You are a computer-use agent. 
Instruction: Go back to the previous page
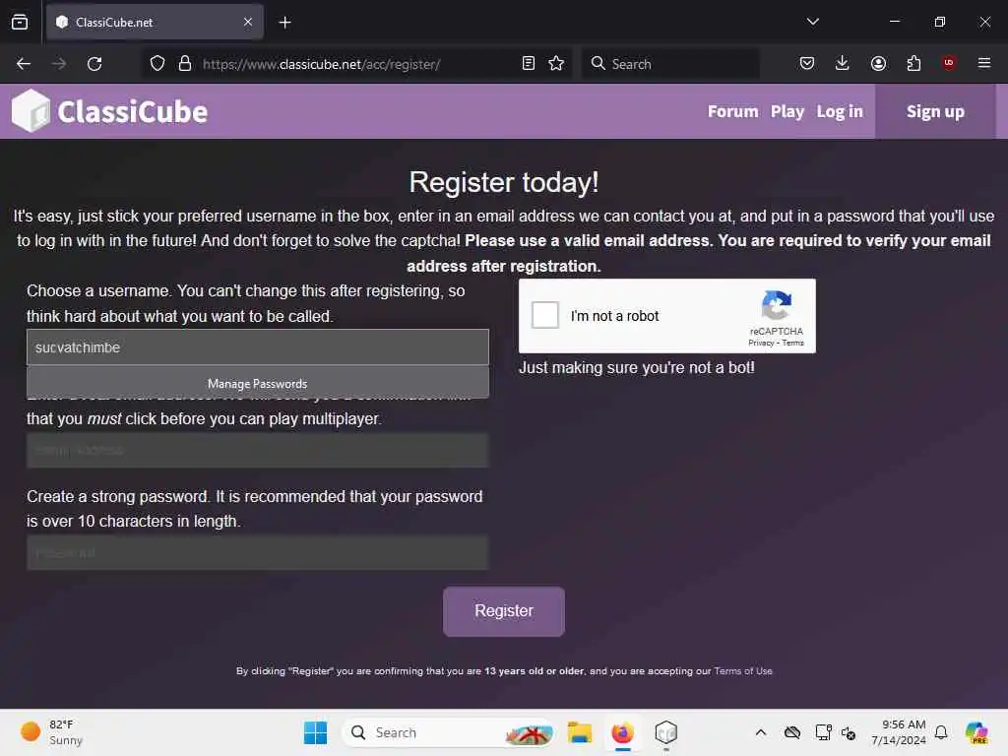(24, 64)
